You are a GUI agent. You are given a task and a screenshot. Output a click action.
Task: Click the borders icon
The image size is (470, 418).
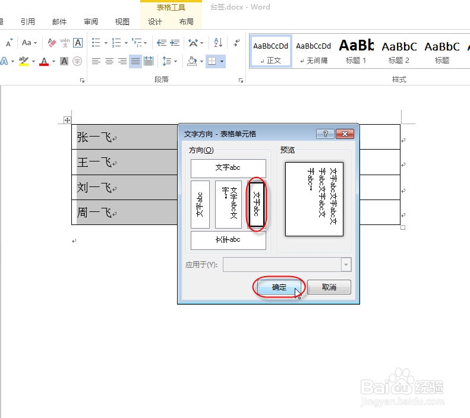click(x=212, y=61)
